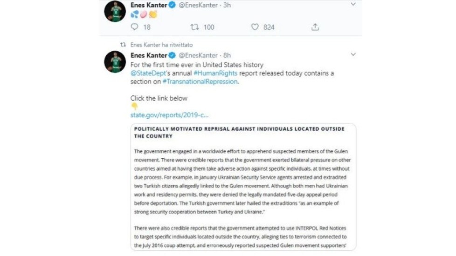Open the embedded report screenshot image
The width and height of the screenshot is (456, 256).
tap(243, 187)
